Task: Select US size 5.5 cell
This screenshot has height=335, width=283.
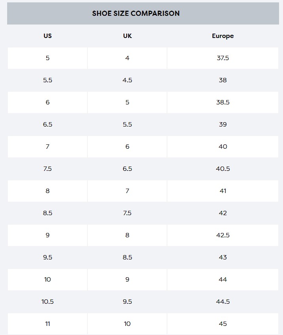Action: (x=47, y=80)
